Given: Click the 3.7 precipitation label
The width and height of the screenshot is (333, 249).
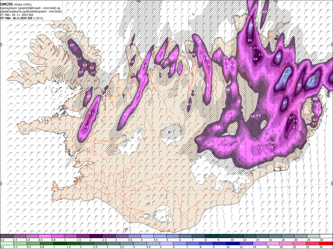Looking at the screenshot, I should click(x=285, y=102).
